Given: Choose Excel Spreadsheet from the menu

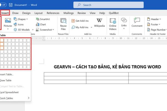Looking at the screenshot, I should click(x=9, y=92).
